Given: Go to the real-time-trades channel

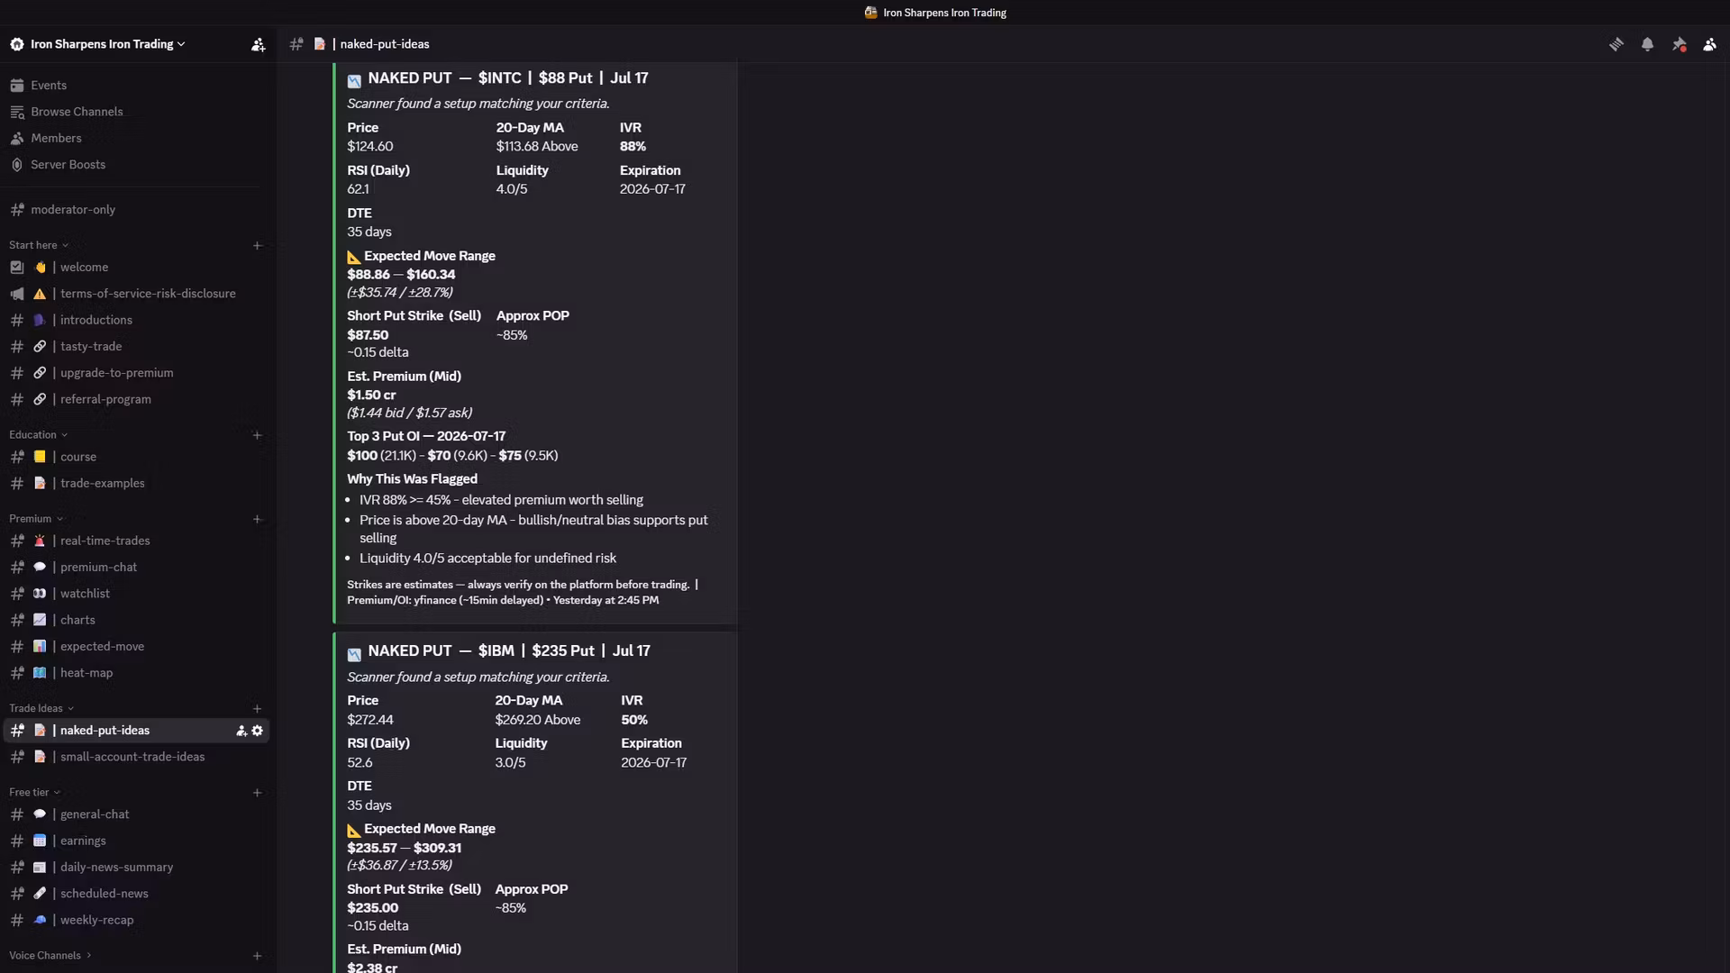Looking at the screenshot, I should (x=135, y=541).
